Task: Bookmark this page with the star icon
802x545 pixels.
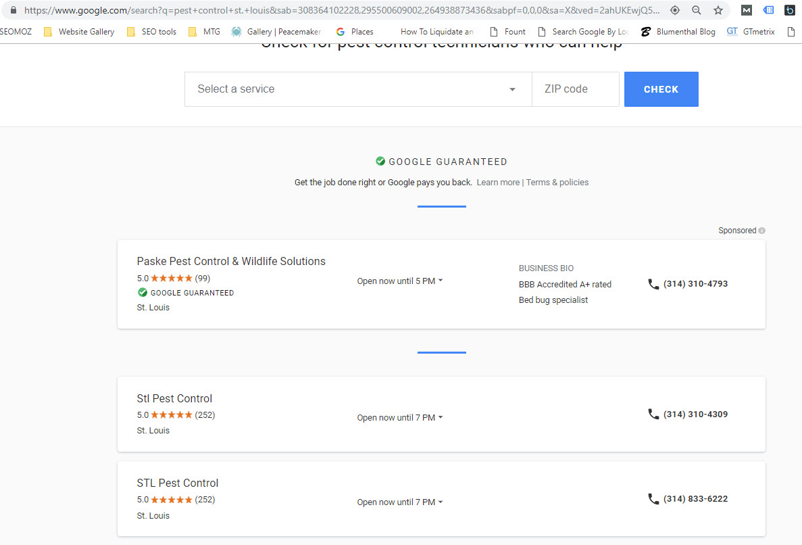Action: (718, 10)
